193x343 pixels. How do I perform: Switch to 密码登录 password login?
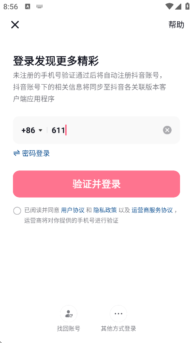32,153
